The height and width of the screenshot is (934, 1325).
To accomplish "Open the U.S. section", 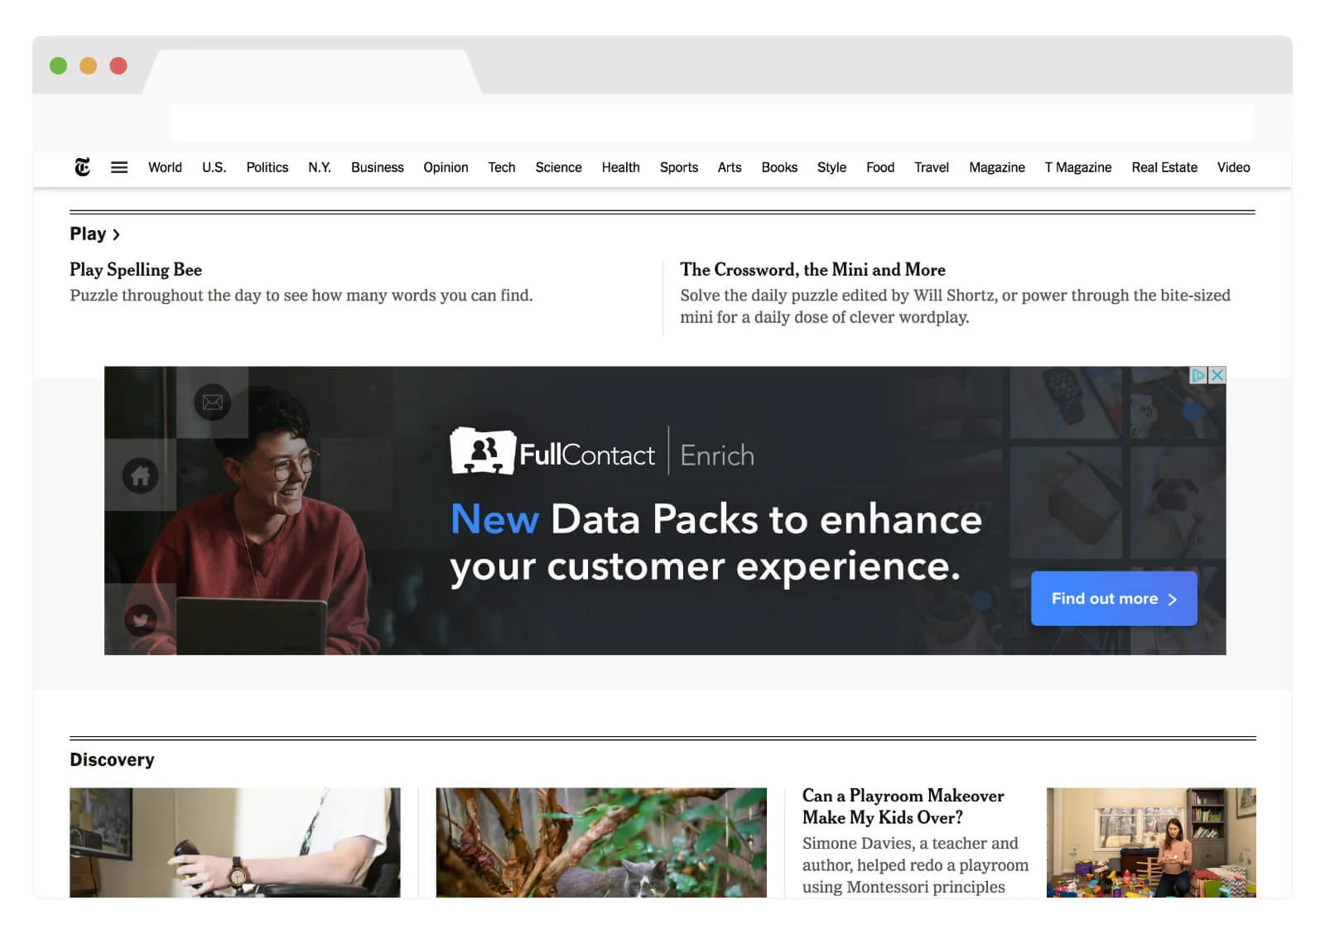I will click(214, 167).
